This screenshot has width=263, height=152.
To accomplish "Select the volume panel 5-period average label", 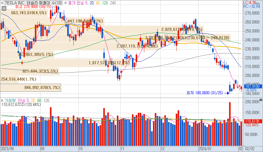I will pyautogui.click(x=28, y=100).
